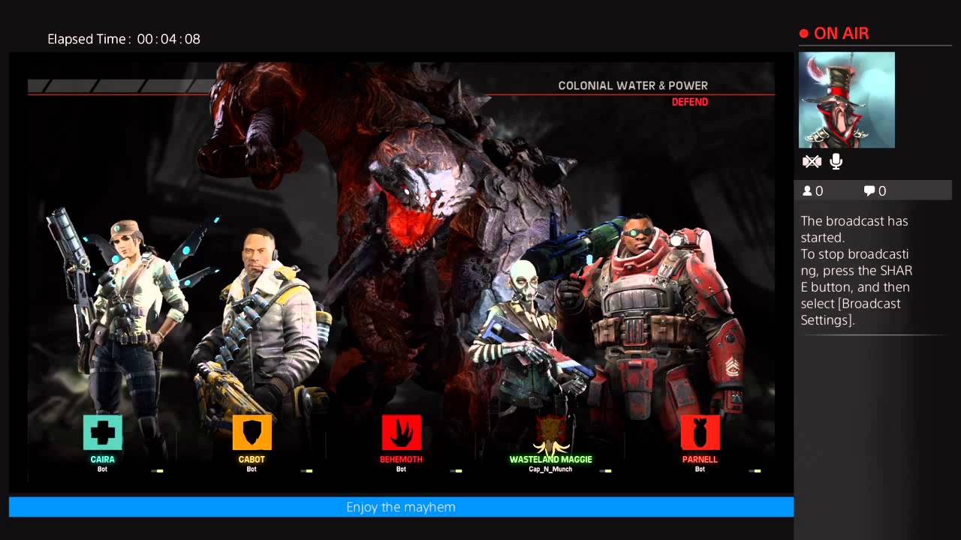This screenshot has width=961, height=540.
Task: Click the microphone status icon
Action: 836,161
